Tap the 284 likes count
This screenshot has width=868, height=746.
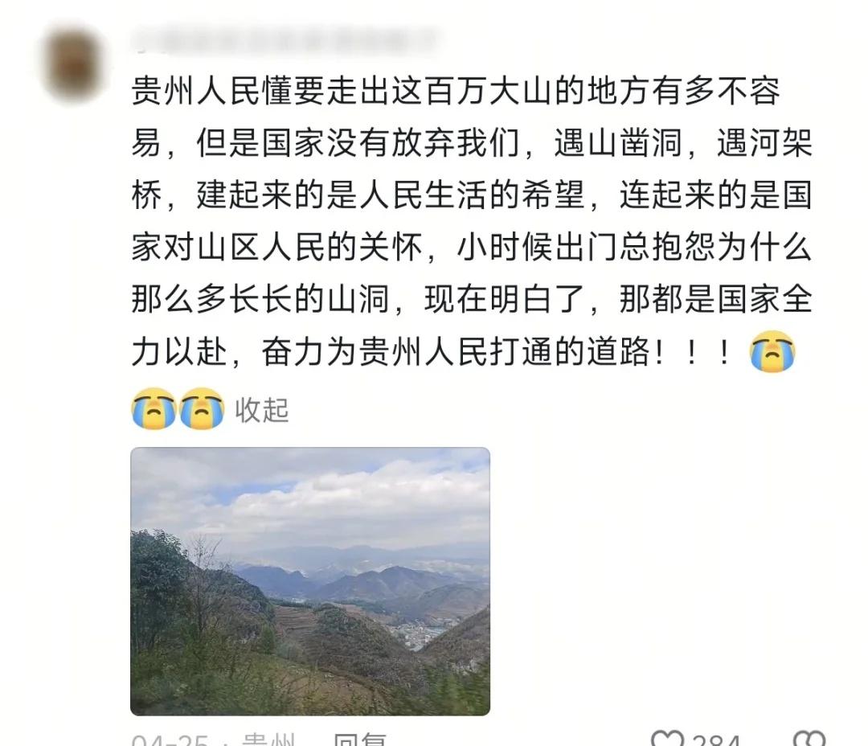pos(716,740)
